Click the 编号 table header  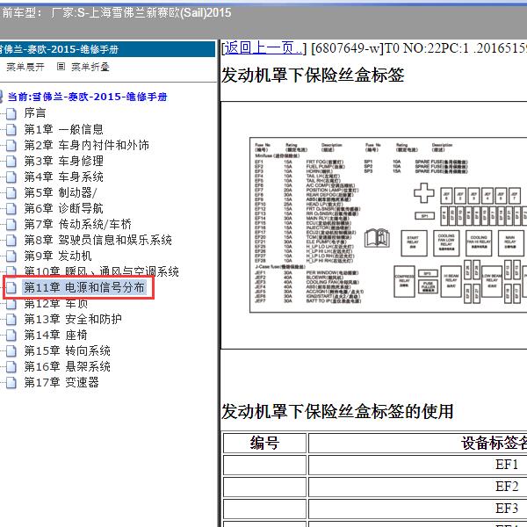[x=264, y=443]
